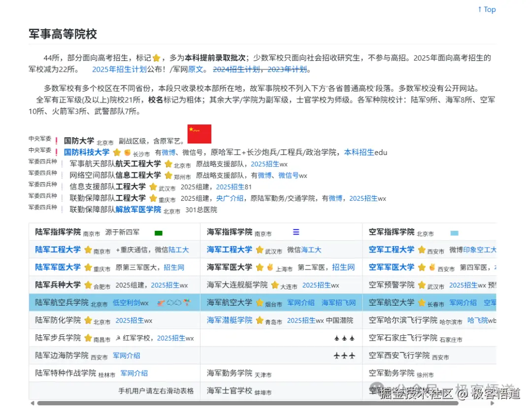Image resolution: width=532 pixels, height=412 pixels.
Task: Click the green swatch in 陆军指挥学院 row
Action: click(159, 233)
